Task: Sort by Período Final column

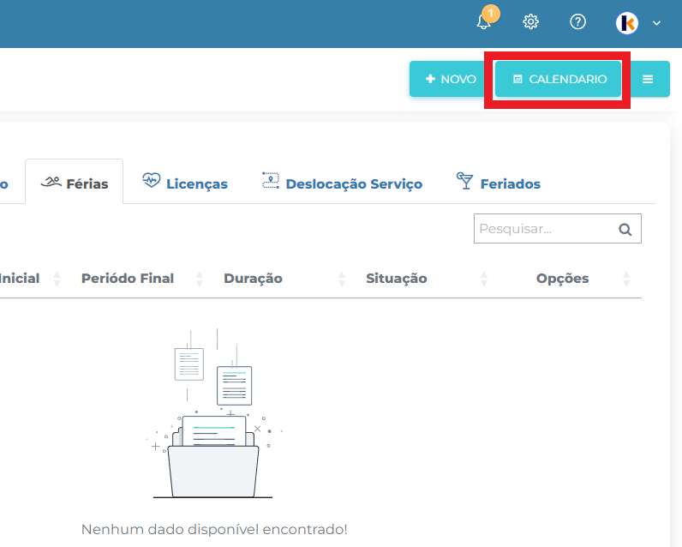Action: point(128,278)
